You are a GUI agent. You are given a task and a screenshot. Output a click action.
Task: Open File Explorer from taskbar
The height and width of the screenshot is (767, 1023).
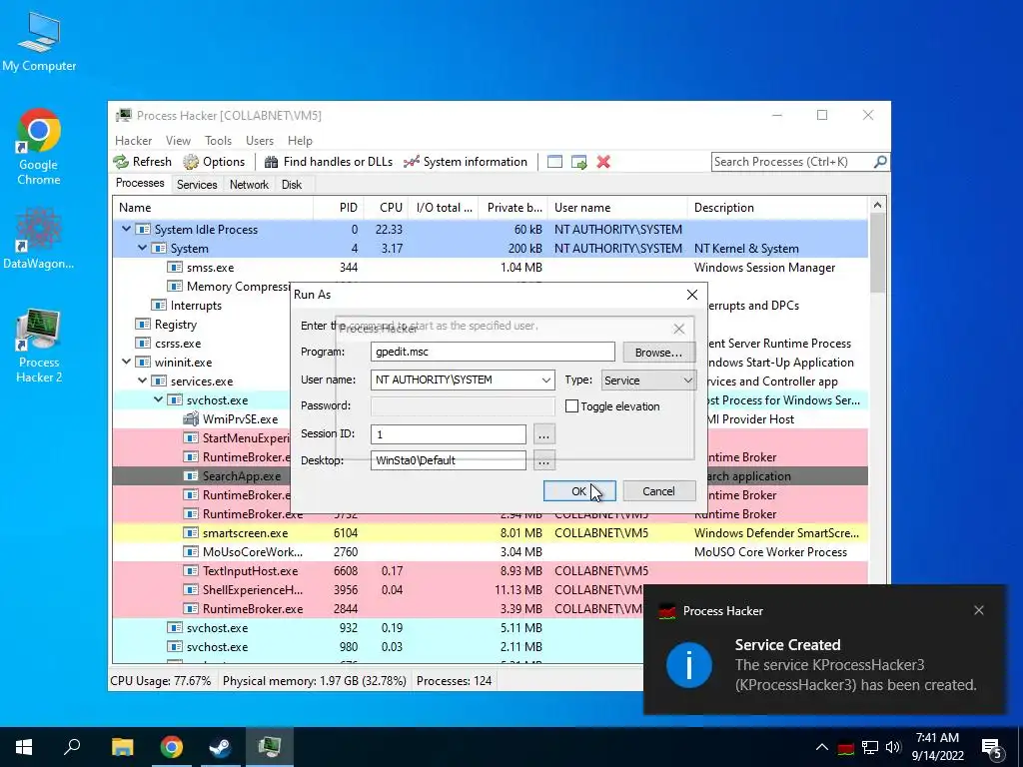(x=123, y=747)
